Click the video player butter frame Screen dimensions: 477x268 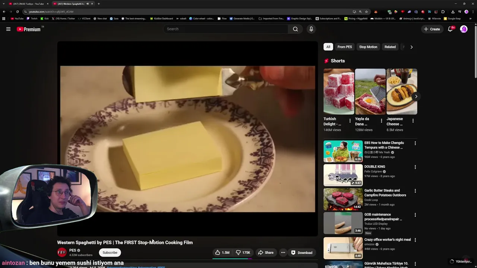coord(187,139)
